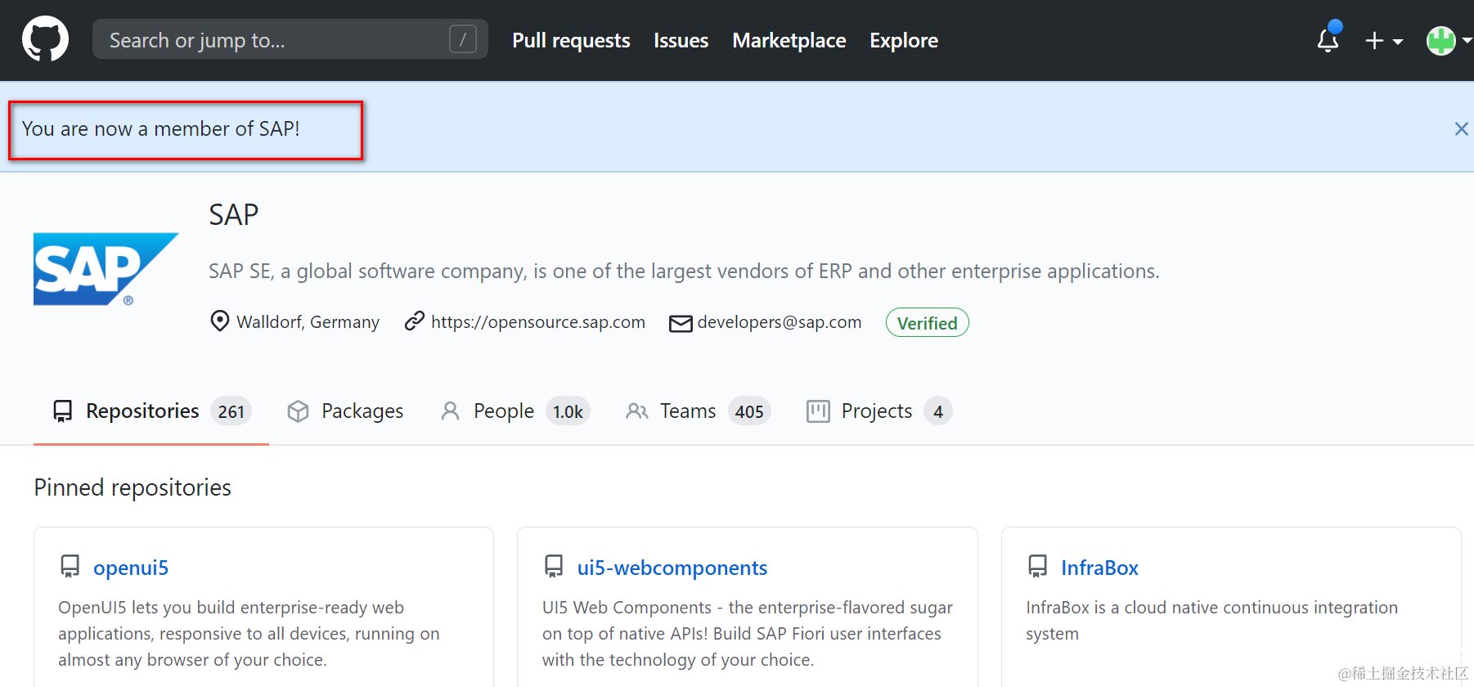Click the SAP organization name heading
The height and width of the screenshot is (687, 1474).
pyautogui.click(x=234, y=214)
